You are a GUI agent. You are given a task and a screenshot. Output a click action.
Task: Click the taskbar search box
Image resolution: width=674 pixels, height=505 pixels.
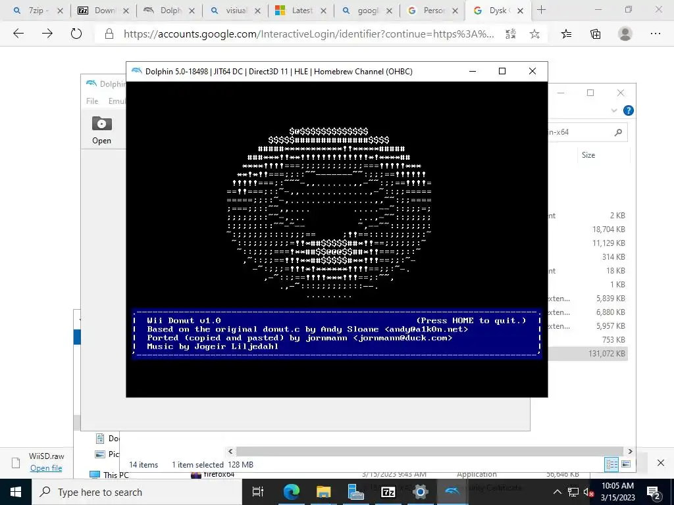137,492
